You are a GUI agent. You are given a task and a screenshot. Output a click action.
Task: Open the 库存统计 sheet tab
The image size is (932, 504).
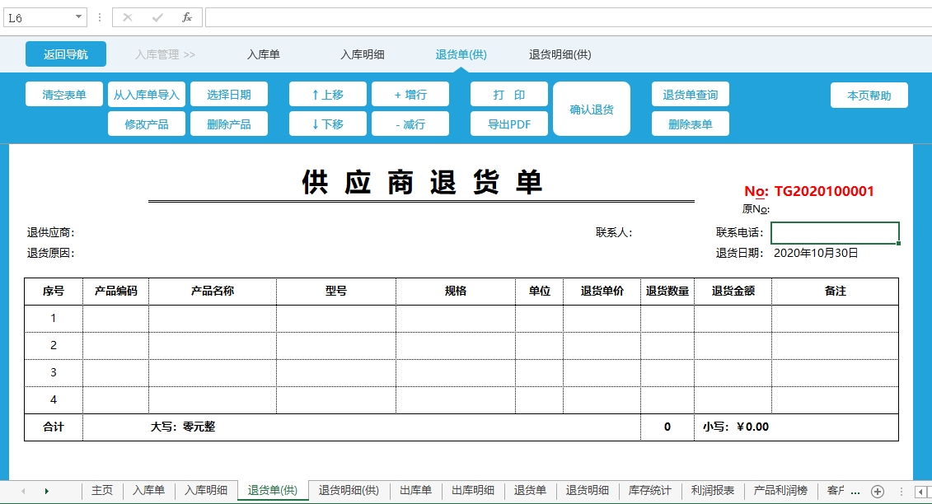click(x=649, y=491)
